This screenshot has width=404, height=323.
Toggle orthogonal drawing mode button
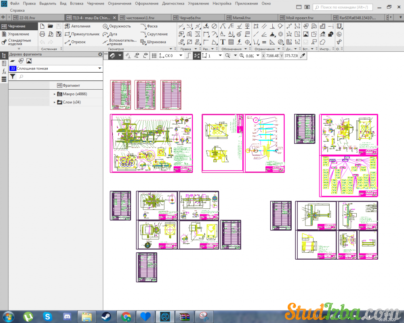188,56
